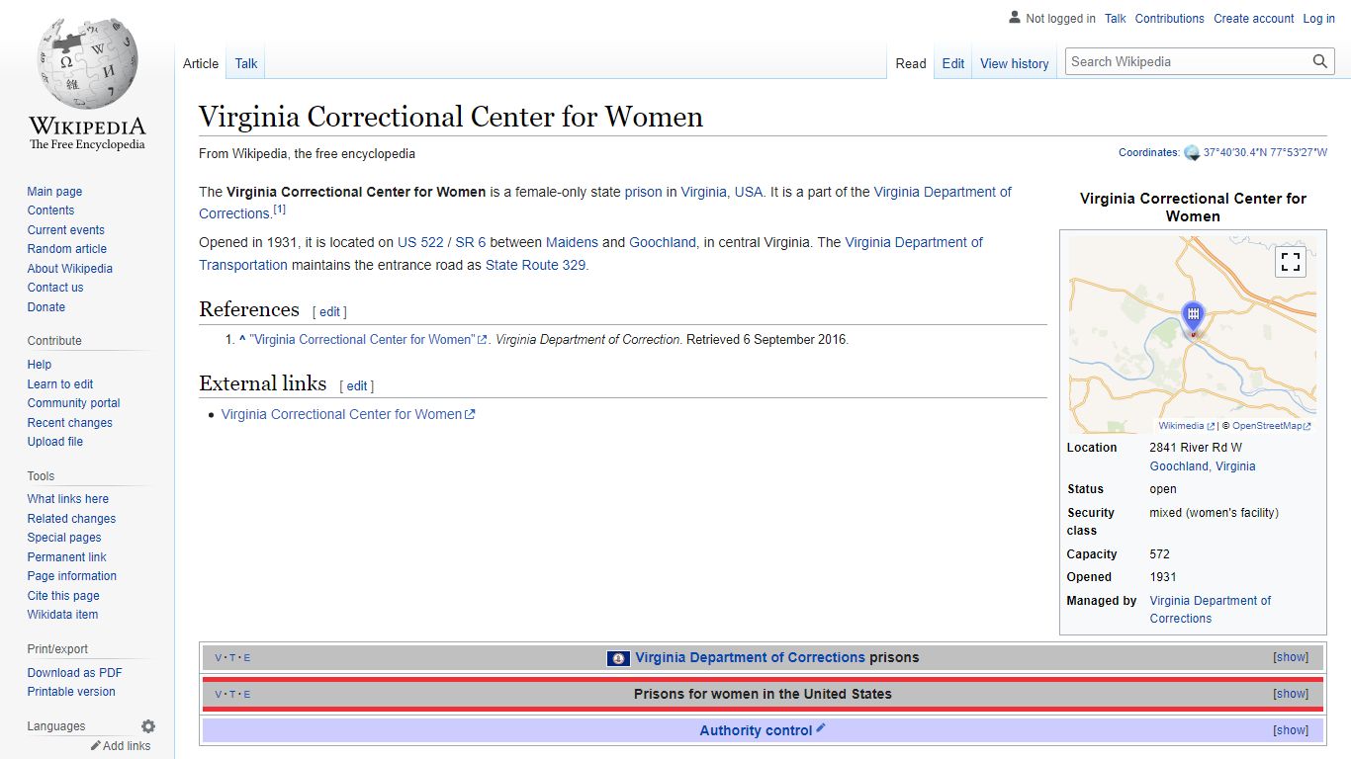Open the State Route 329 link
The image size is (1351, 759).
tap(535, 265)
